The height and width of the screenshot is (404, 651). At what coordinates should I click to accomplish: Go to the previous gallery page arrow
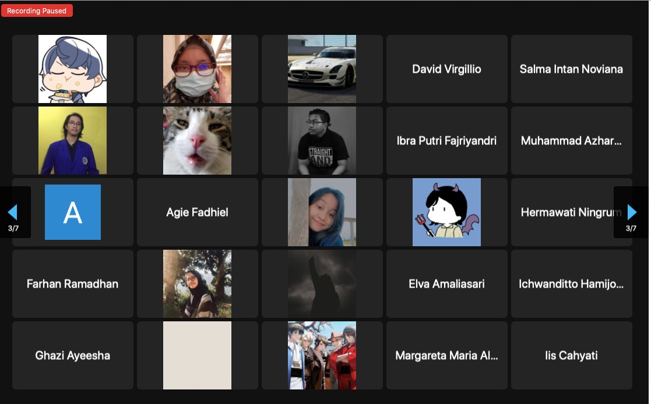coord(13,212)
